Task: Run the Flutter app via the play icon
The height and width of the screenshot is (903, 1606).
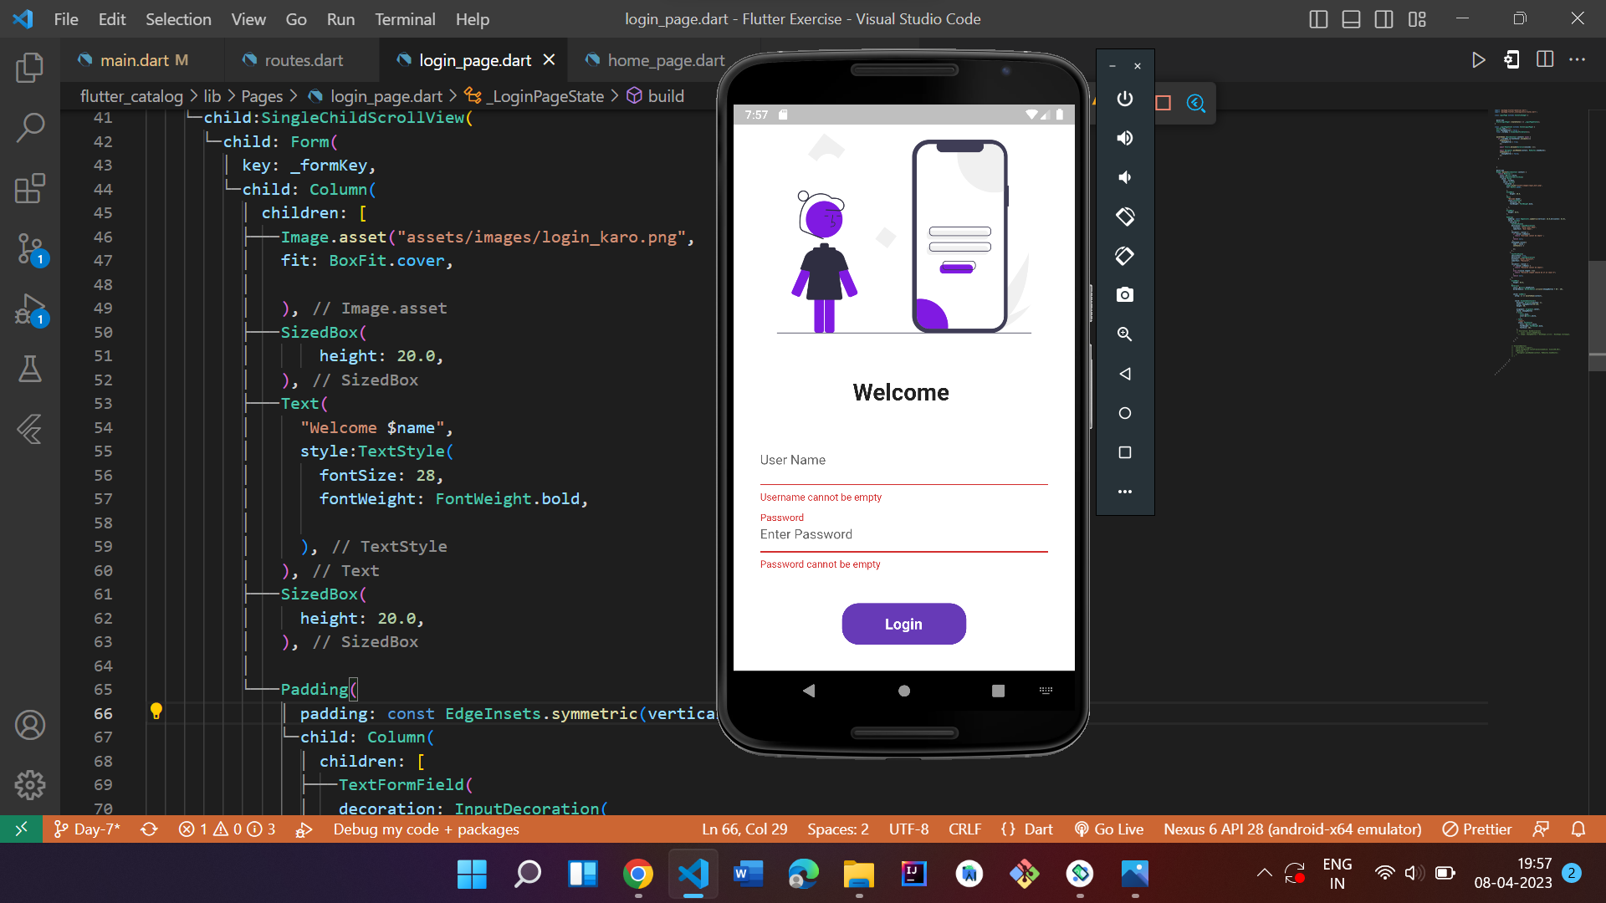Action: (x=1479, y=59)
